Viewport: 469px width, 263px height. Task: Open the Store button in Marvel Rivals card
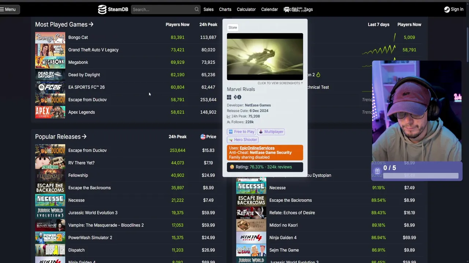coord(233,27)
